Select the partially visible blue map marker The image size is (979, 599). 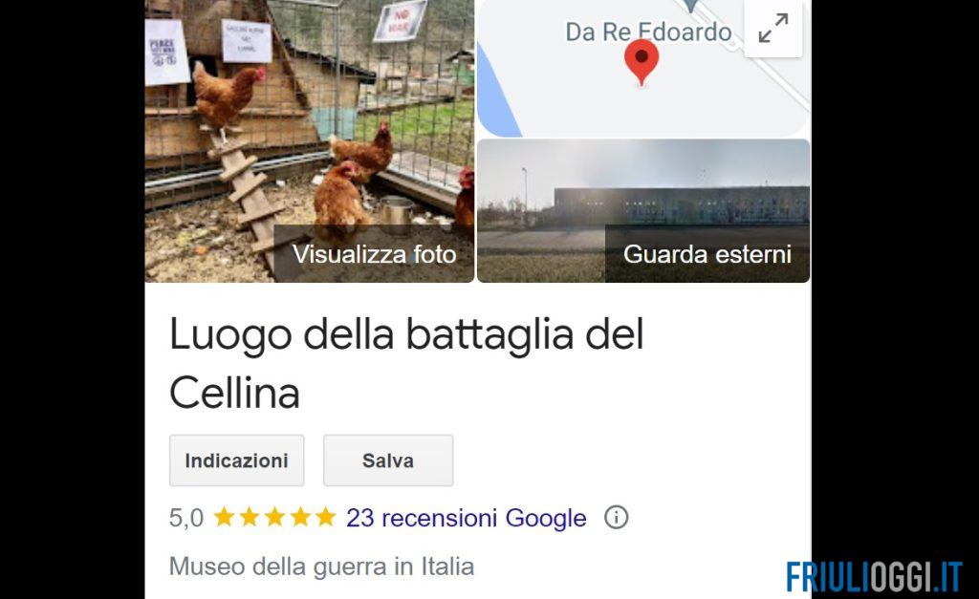pyautogui.click(x=690, y=6)
